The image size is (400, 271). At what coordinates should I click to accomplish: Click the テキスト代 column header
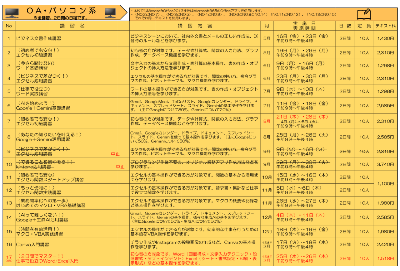tap(385, 26)
